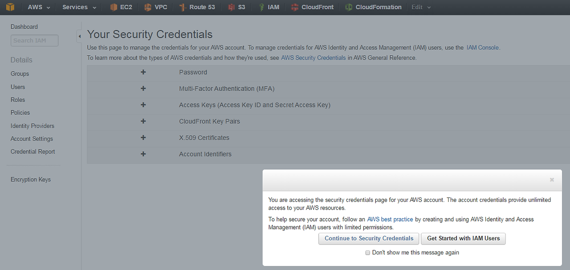
Task: Open the Route 53 shortcut icon
Action: 182,7
